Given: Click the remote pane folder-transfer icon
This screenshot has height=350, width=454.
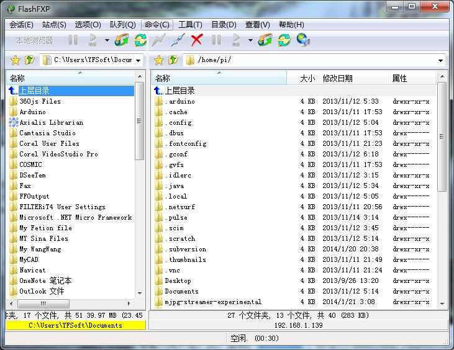Looking at the screenshot, I should [265, 40].
